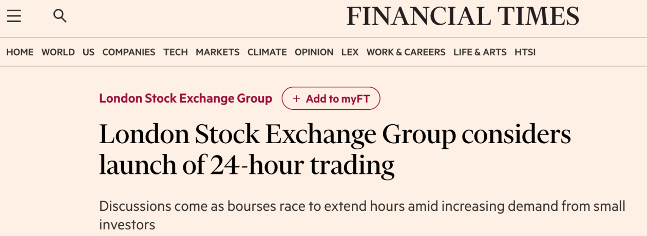Open the US news section
Image resolution: width=647 pixels, height=236 pixels.
(88, 52)
